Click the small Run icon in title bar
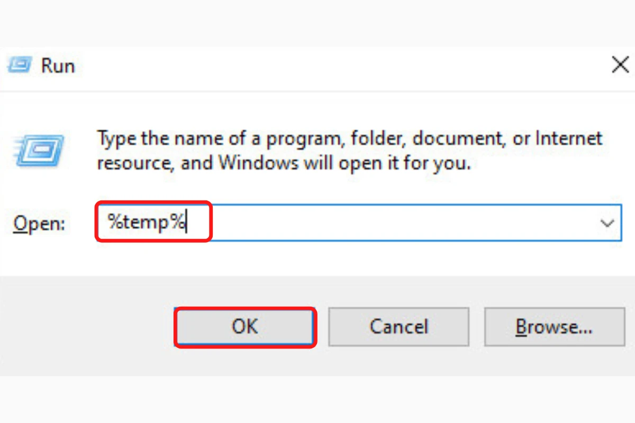This screenshot has height=423, width=635. (x=20, y=66)
